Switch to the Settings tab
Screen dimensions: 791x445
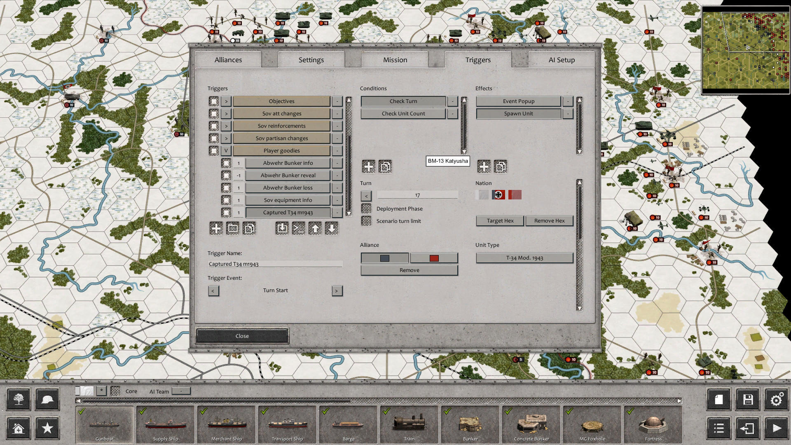click(x=311, y=60)
